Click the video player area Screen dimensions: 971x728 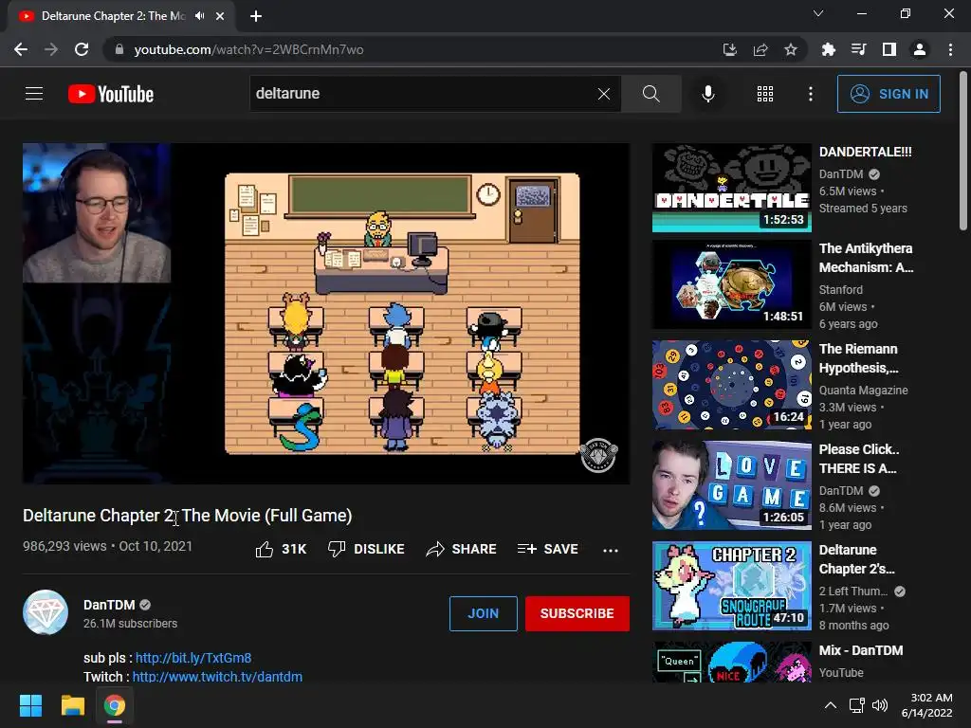tap(326, 313)
